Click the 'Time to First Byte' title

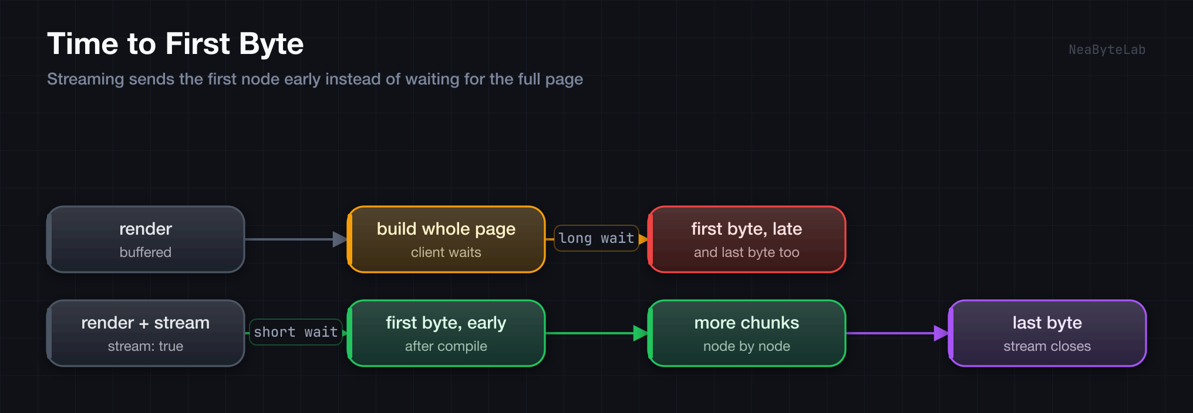pos(176,44)
